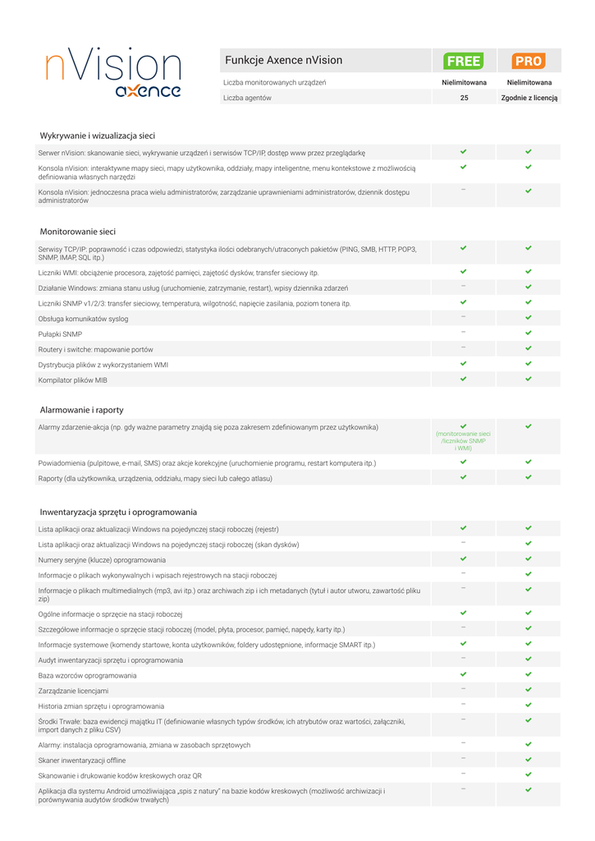
Task: Click the orange PRO badge
Action: pyautogui.click(x=529, y=61)
